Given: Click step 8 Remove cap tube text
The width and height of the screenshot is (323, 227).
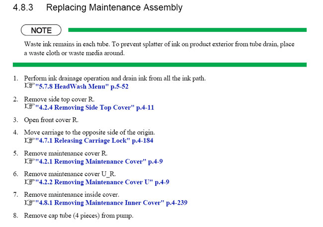Looking at the screenshot, I should pyautogui.click(x=79, y=216).
